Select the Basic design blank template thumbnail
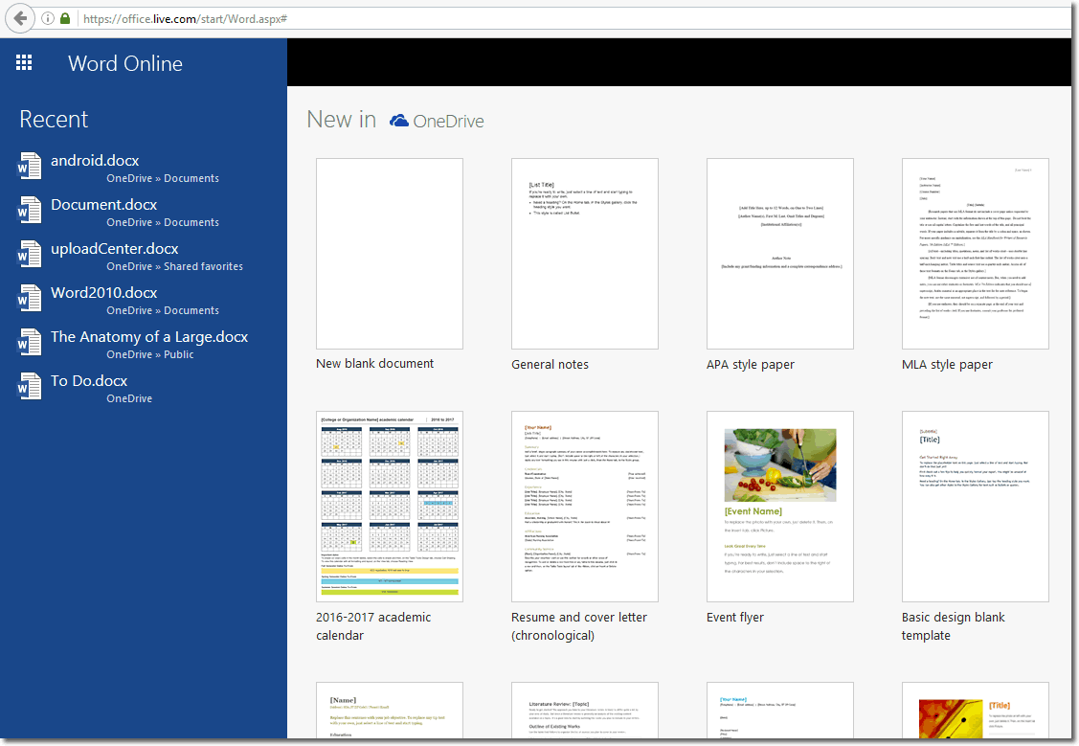1079x746 pixels. (976, 507)
